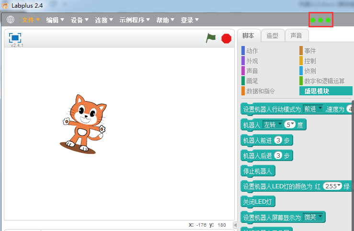Open the 编辑 menu
354x231 pixels.
click(x=55, y=20)
